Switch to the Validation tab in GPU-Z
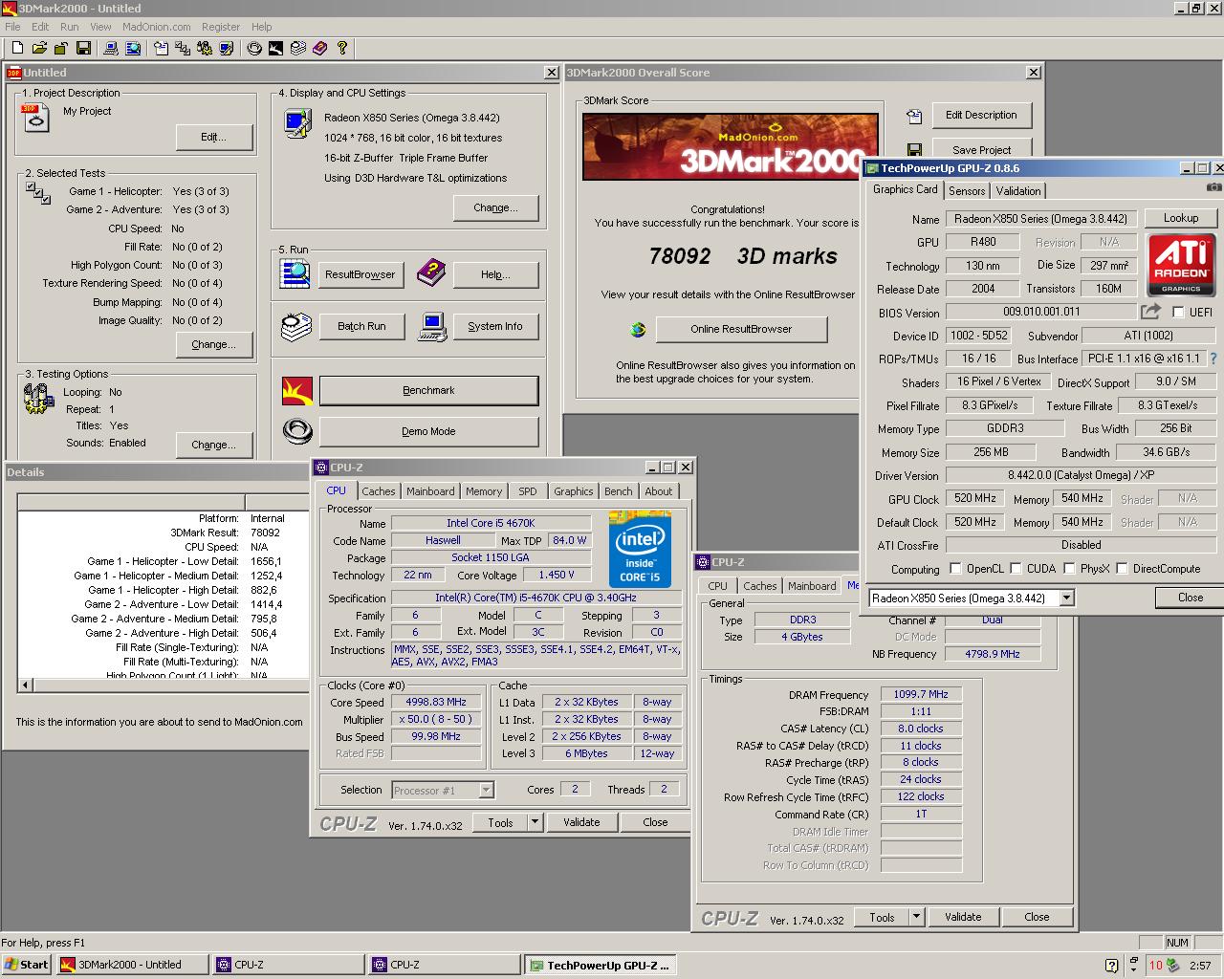 pyautogui.click(x=1018, y=190)
